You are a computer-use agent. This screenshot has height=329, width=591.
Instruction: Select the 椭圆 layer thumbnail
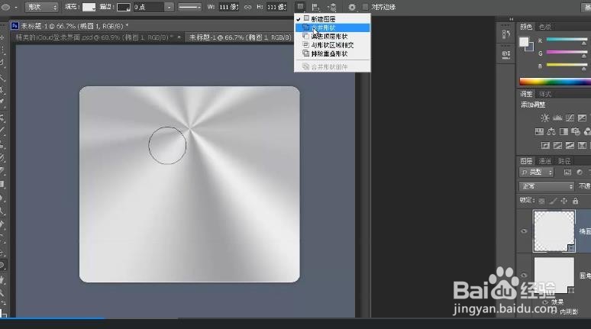(x=554, y=231)
